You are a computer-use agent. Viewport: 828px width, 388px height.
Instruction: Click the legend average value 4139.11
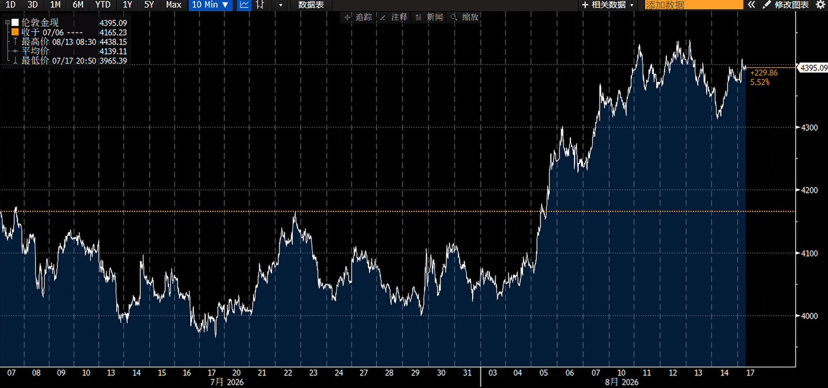tap(113, 51)
